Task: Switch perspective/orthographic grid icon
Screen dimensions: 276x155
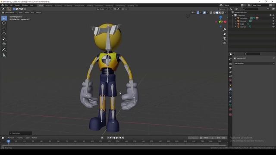Action: point(224,43)
